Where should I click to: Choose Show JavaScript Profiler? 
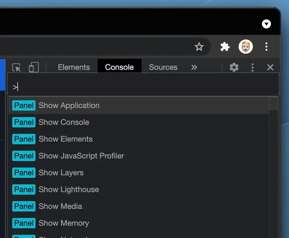139,156
